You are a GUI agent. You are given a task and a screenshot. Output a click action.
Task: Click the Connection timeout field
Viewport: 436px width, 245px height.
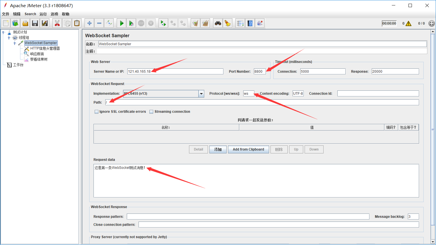(x=323, y=72)
